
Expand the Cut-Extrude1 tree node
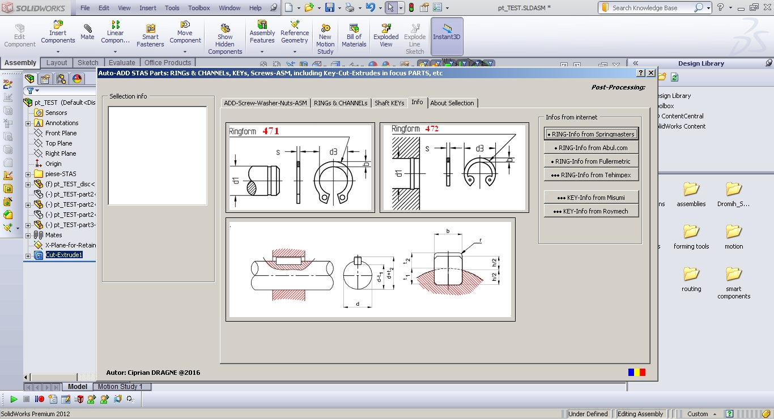click(28, 255)
